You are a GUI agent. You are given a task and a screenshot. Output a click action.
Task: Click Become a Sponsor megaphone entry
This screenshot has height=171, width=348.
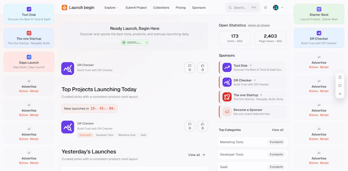(253, 112)
